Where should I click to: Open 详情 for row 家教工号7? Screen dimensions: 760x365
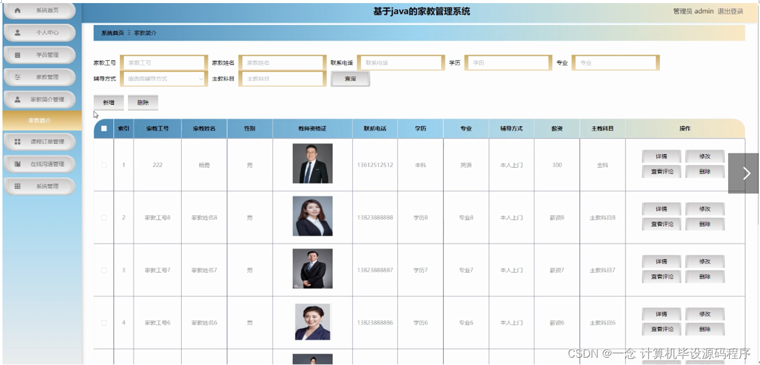coord(661,262)
